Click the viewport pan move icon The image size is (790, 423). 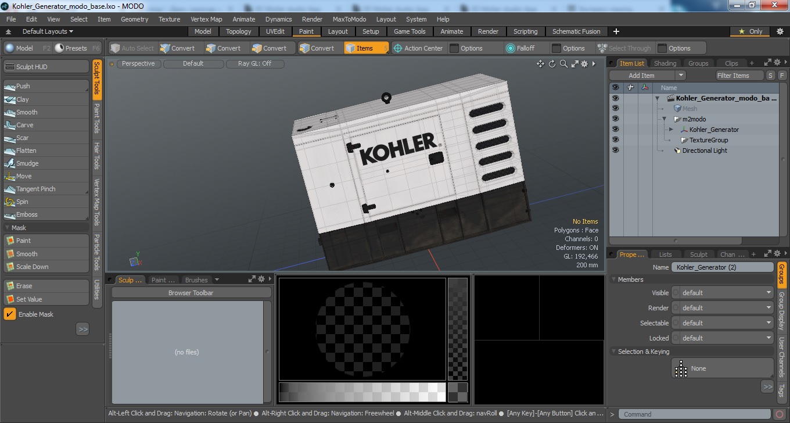click(x=540, y=64)
